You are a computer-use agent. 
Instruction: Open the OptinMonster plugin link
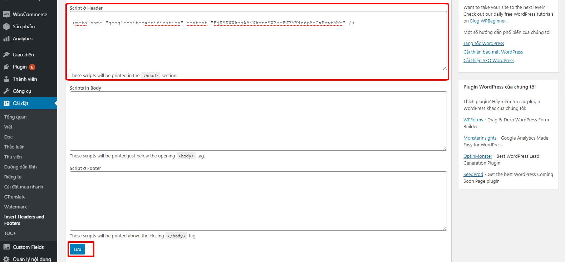(x=478, y=156)
